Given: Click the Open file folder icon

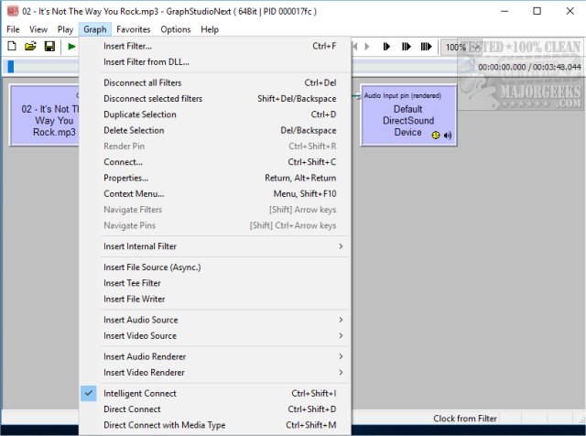Looking at the screenshot, I should pos(30,47).
